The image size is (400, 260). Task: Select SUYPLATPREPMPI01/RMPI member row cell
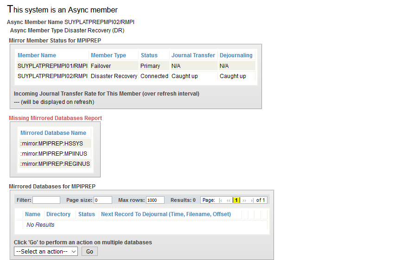coord(52,66)
